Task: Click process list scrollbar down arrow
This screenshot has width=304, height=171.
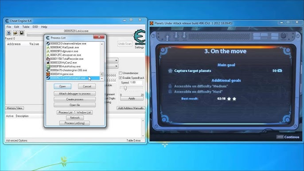Action: [102, 78]
